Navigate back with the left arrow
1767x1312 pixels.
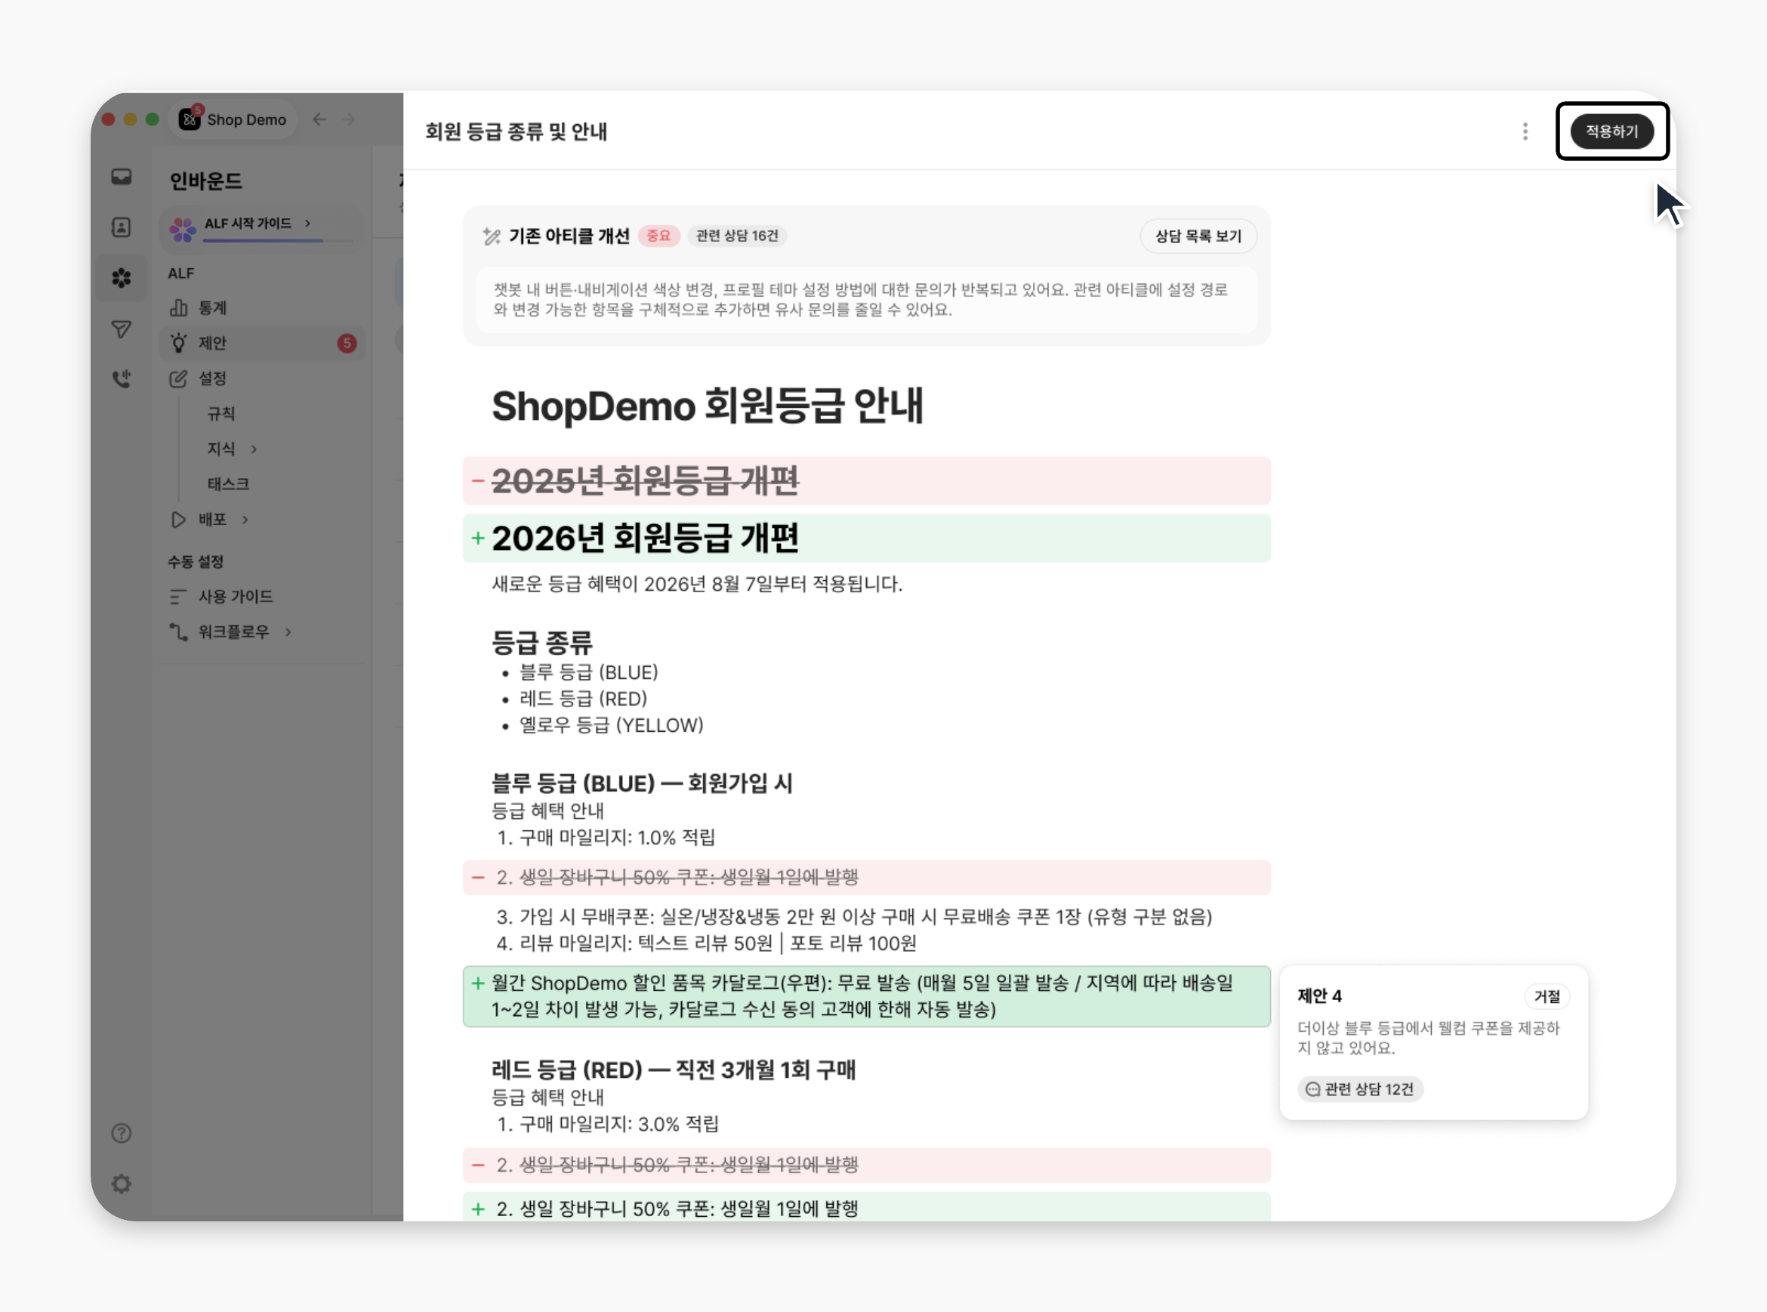point(320,120)
